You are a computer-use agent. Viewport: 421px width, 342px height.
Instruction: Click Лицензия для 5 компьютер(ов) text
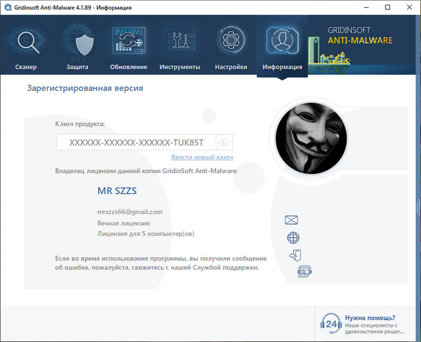146,234
